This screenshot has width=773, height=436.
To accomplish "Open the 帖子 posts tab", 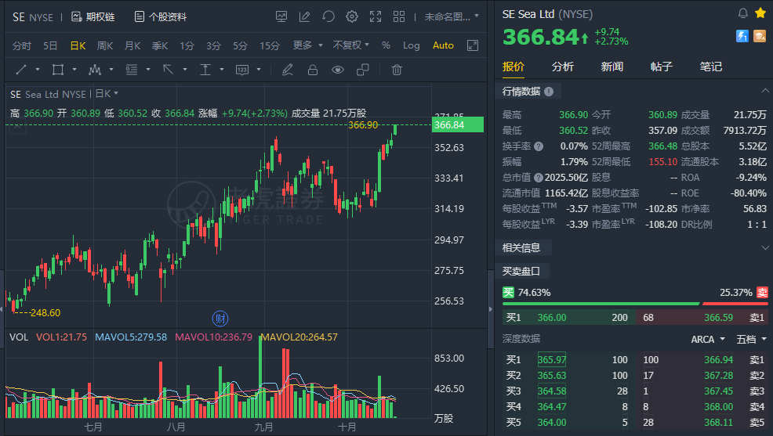I will click(x=661, y=67).
